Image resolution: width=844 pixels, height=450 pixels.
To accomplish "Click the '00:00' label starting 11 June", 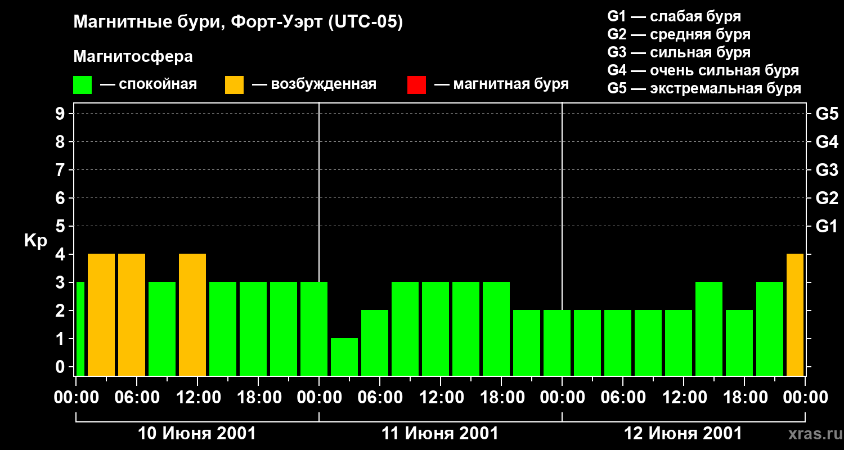I will (320, 397).
